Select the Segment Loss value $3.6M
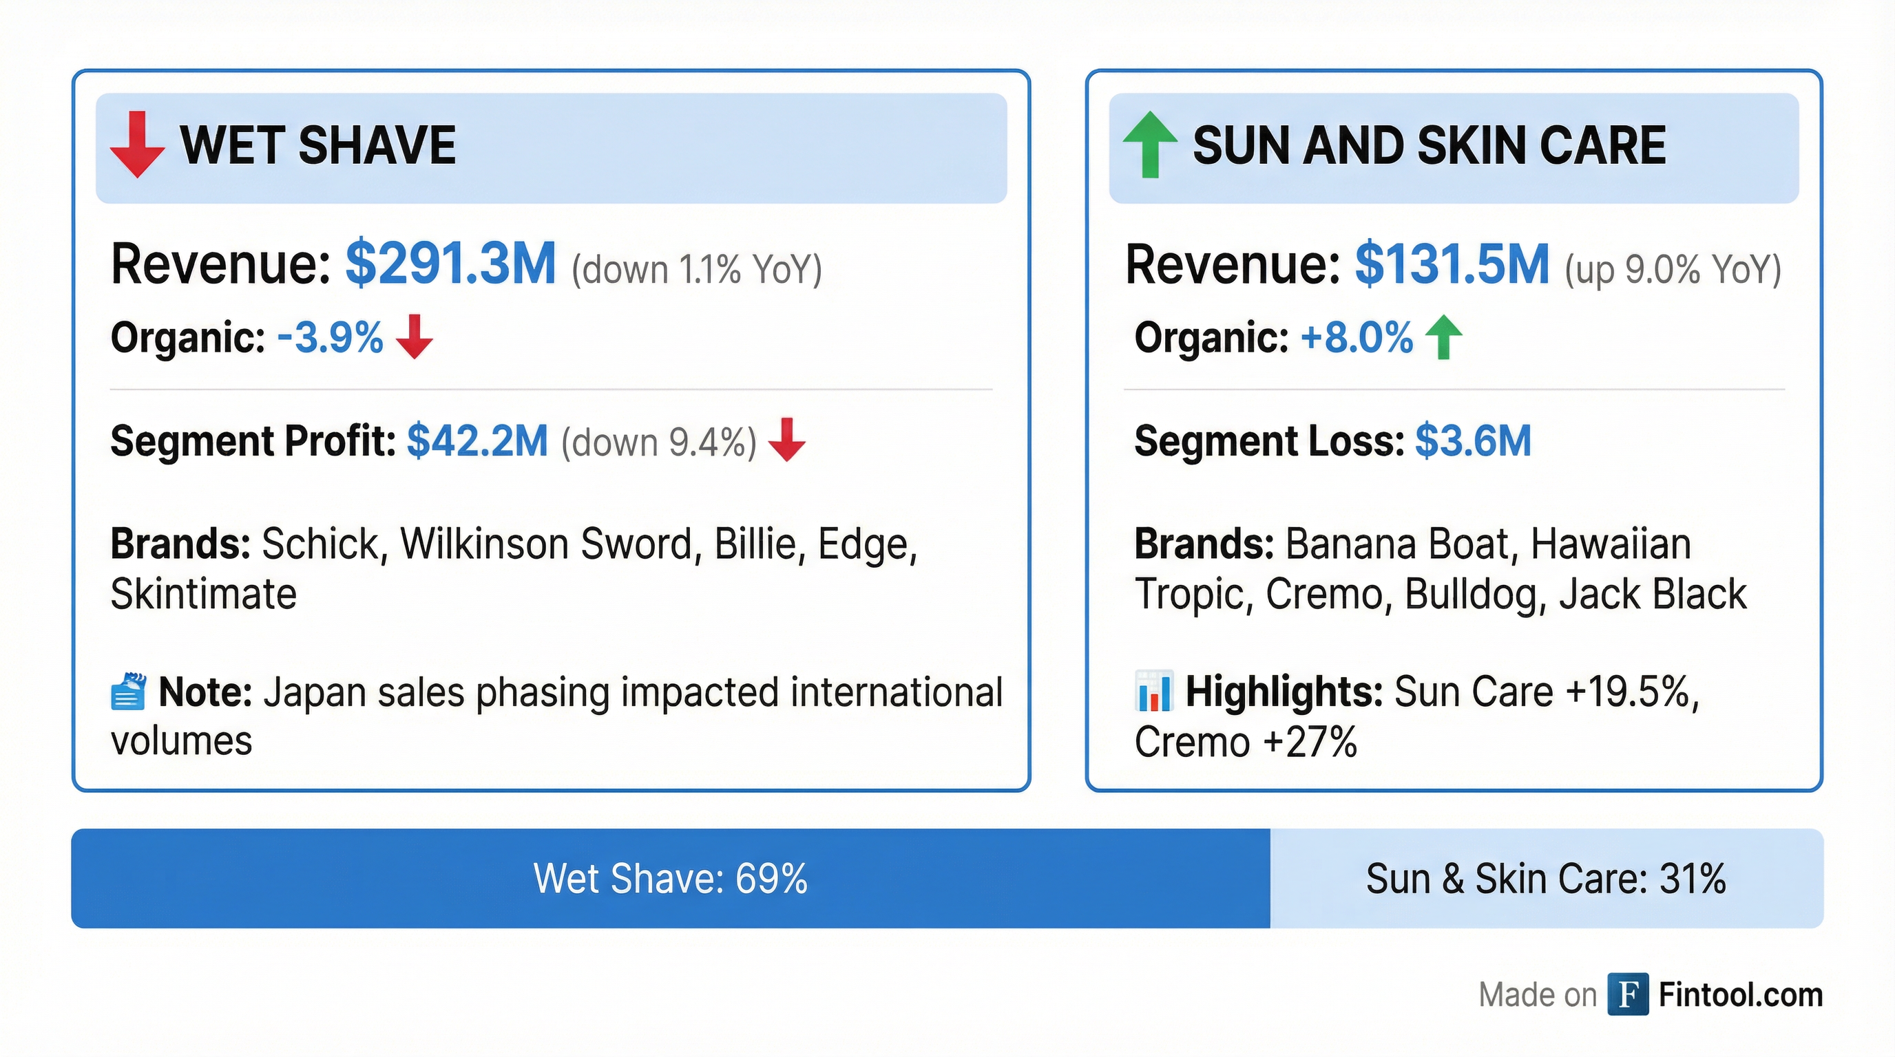Viewport: 1895px width, 1057px height. [x=1472, y=441]
